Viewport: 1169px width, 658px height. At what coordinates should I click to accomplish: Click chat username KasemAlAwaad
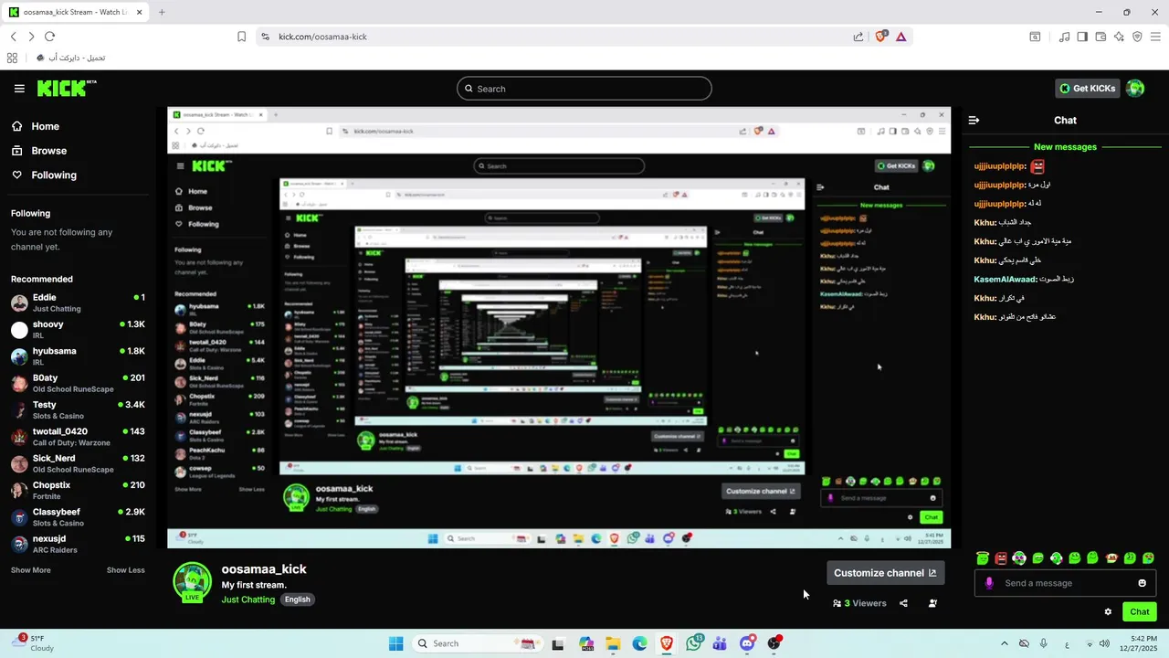coord(1005,280)
